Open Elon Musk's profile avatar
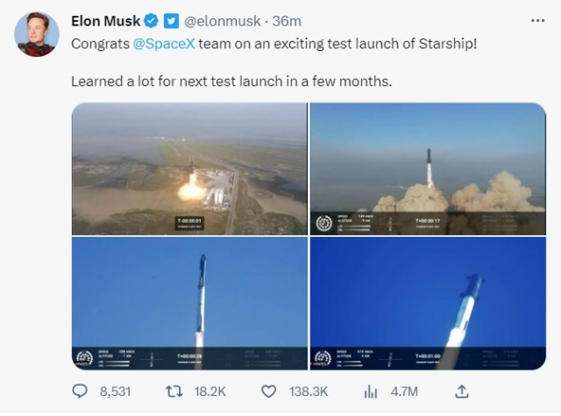 click(x=37, y=34)
